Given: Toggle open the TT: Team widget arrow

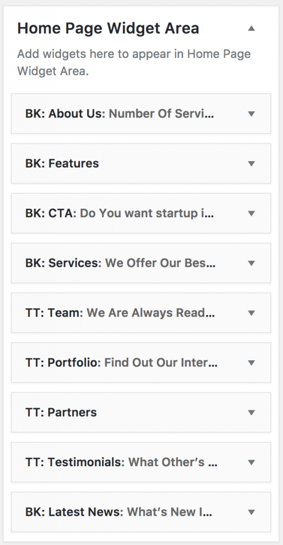Looking at the screenshot, I should 252,313.
